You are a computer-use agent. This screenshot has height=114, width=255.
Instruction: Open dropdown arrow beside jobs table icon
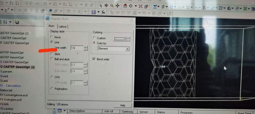[65, 111]
